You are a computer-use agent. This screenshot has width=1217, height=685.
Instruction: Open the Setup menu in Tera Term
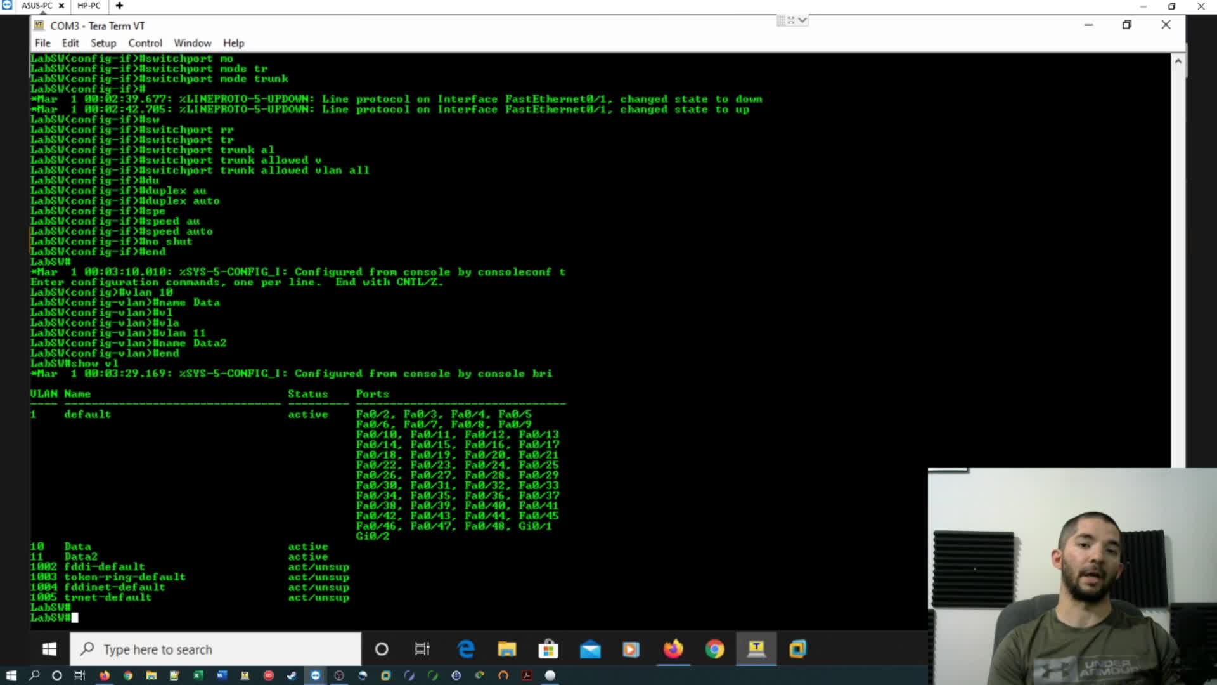tap(103, 42)
